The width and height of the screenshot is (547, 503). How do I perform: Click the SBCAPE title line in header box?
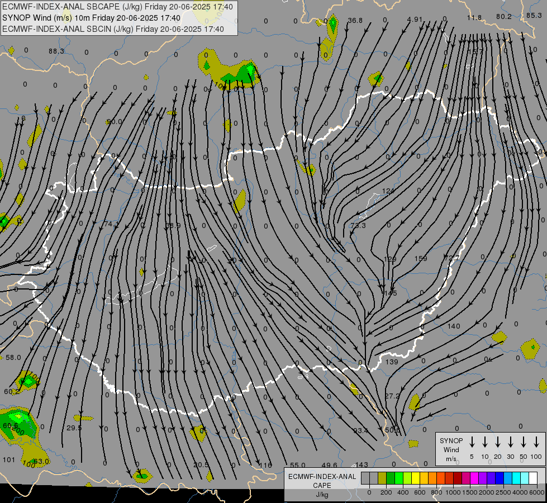tap(117, 7)
